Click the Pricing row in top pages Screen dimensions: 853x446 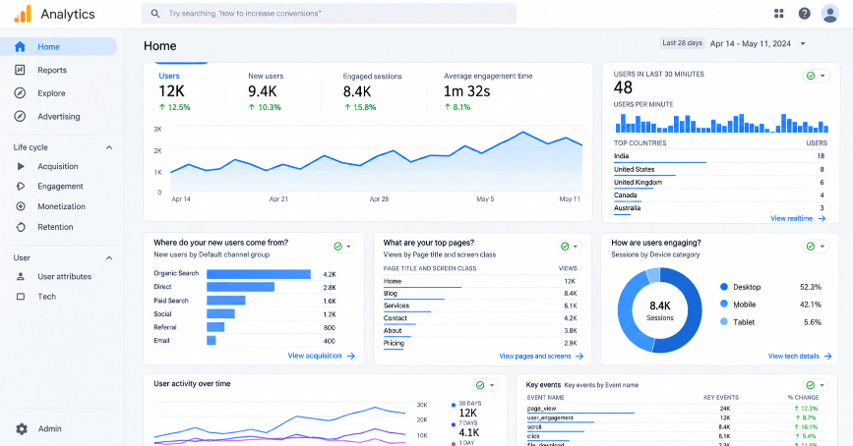[x=480, y=344]
